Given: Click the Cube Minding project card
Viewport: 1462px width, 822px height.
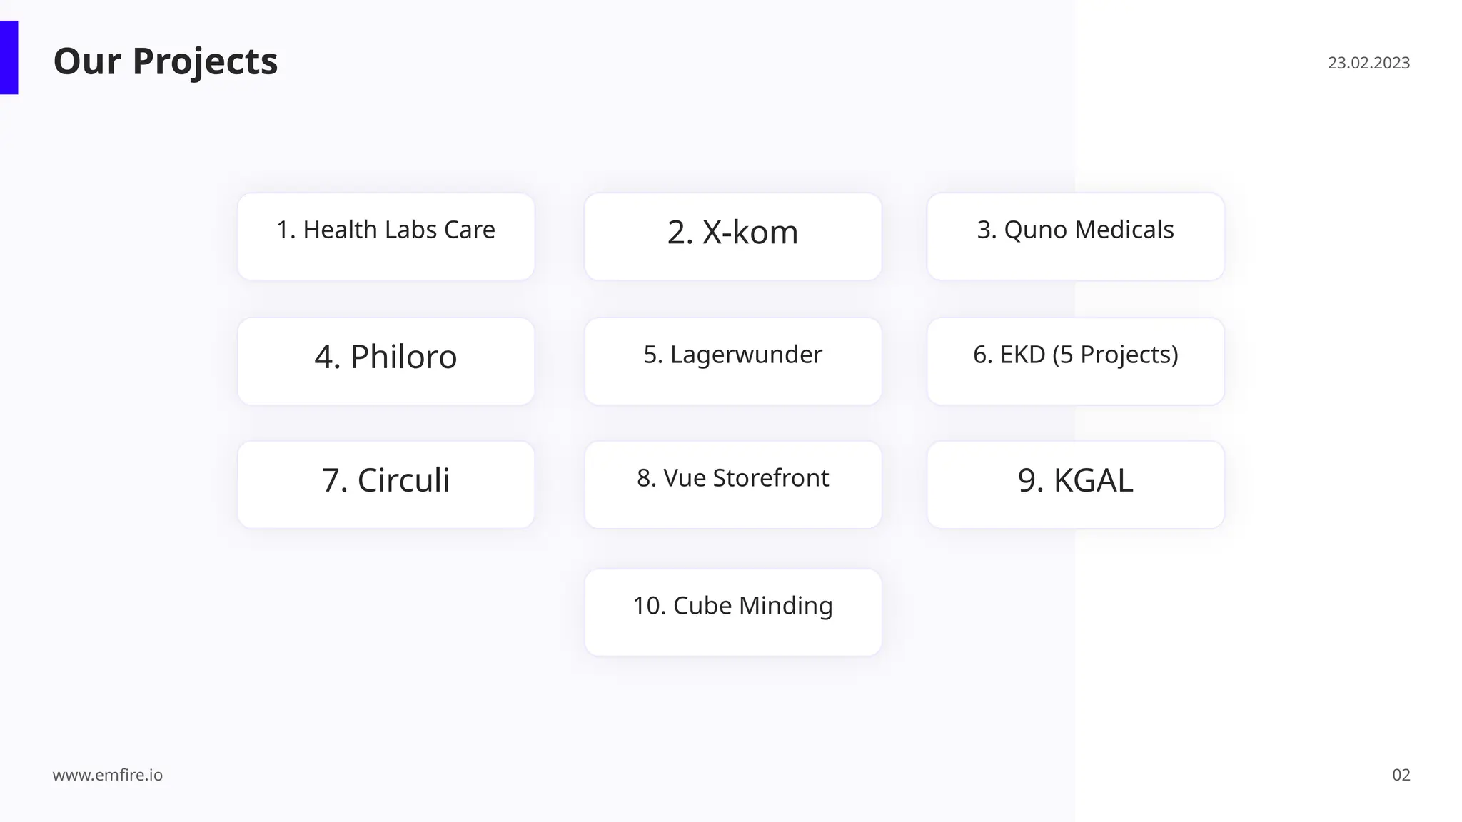Looking at the screenshot, I should point(732,612).
